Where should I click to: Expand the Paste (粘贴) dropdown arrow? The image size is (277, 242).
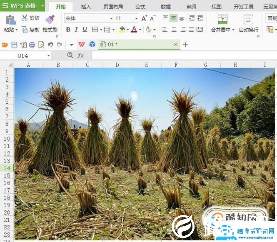[x=17, y=30]
